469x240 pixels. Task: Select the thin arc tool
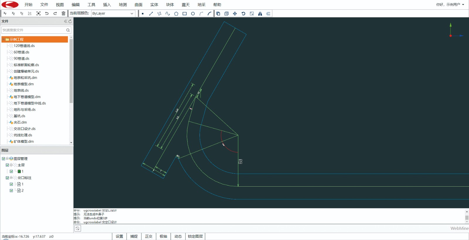[201, 13]
